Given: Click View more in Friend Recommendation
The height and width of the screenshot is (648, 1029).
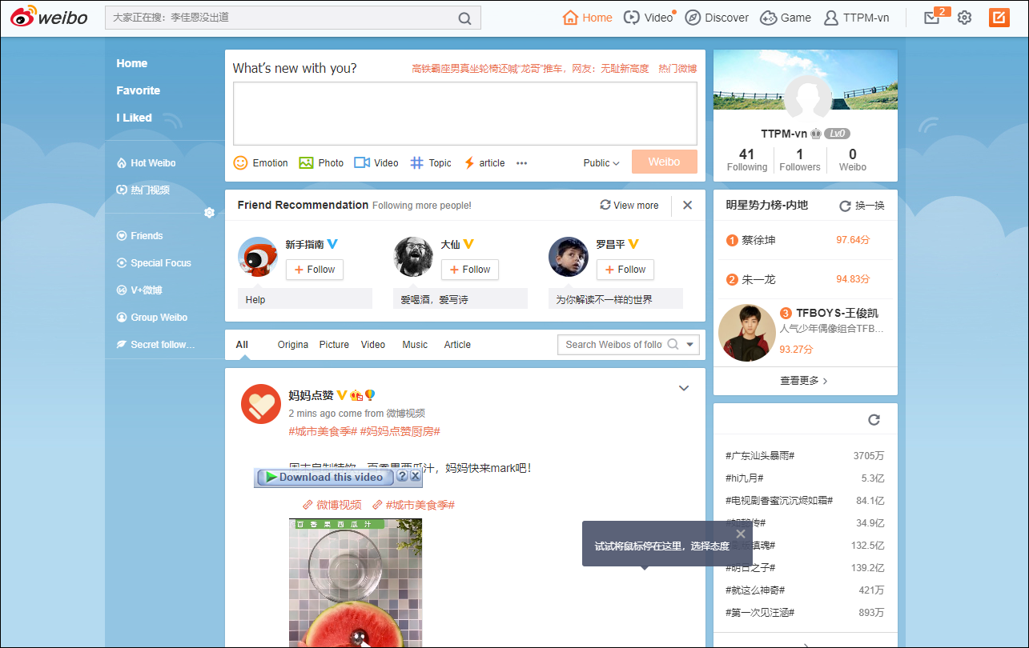Looking at the screenshot, I should [629, 205].
